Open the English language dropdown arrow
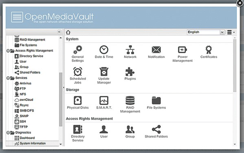 click(x=222, y=32)
